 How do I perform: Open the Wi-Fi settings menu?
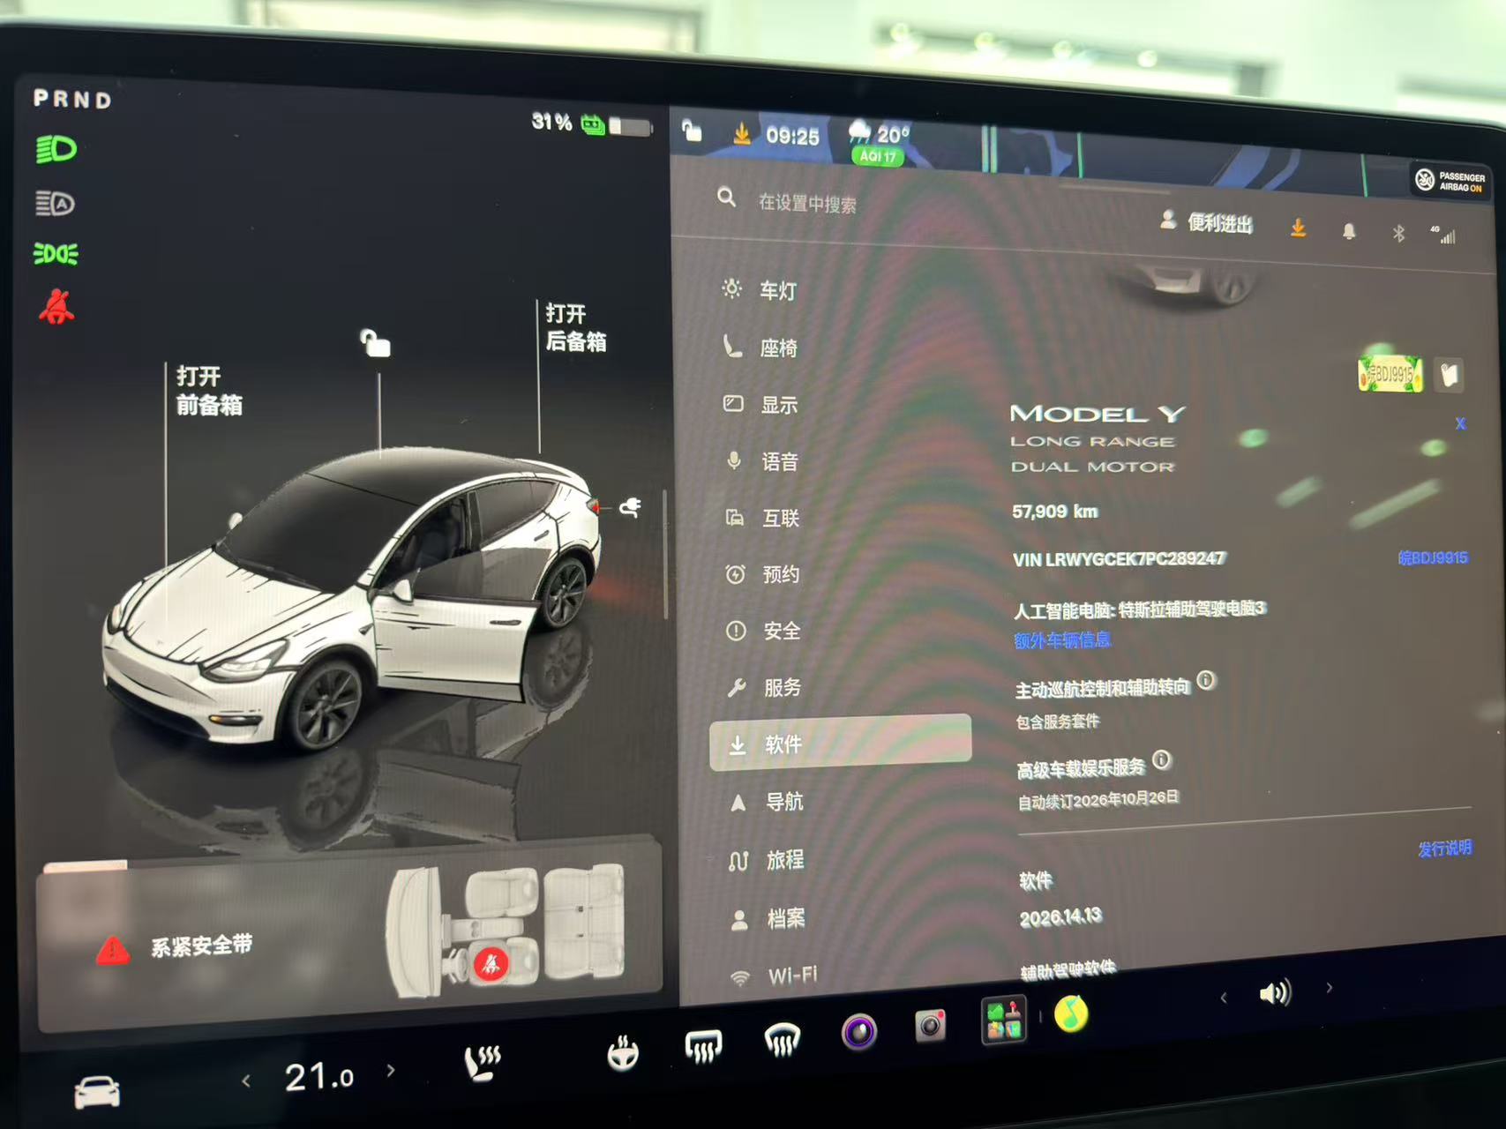click(x=774, y=976)
